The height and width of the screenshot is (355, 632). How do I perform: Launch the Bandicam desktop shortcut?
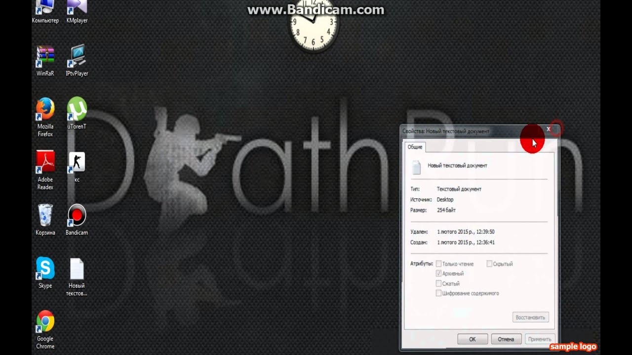click(x=77, y=220)
